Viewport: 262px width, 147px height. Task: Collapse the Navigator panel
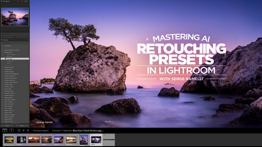click(x=2, y=1)
